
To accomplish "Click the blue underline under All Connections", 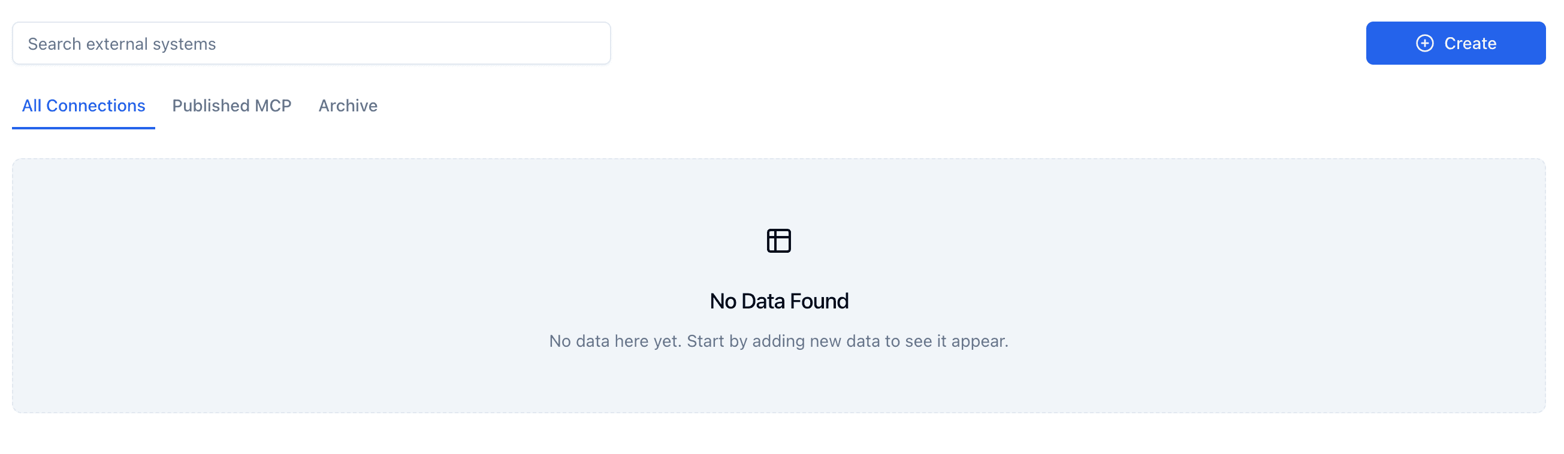I will pyautogui.click(x=83, y=127).
